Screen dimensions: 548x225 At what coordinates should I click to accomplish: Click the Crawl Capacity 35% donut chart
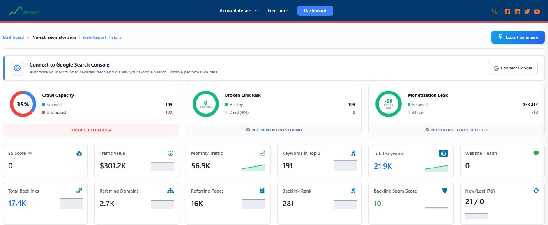[23, 104]
